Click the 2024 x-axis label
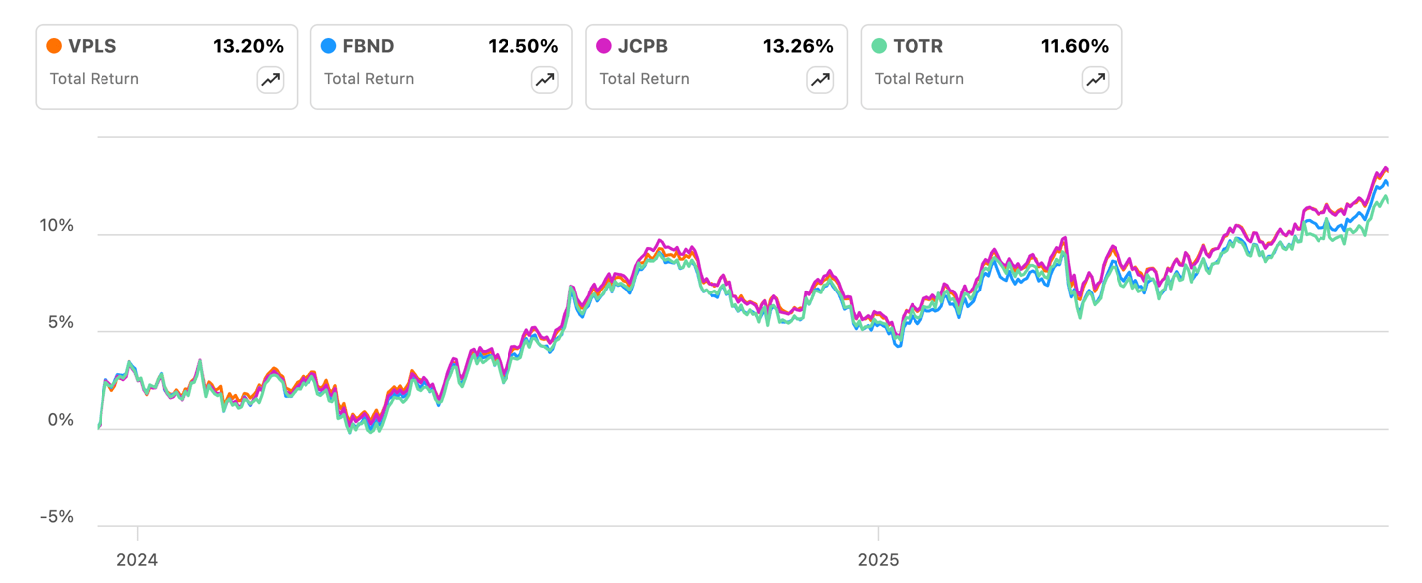The height and width of the screenshot is (583, 1422). point(137,560)
